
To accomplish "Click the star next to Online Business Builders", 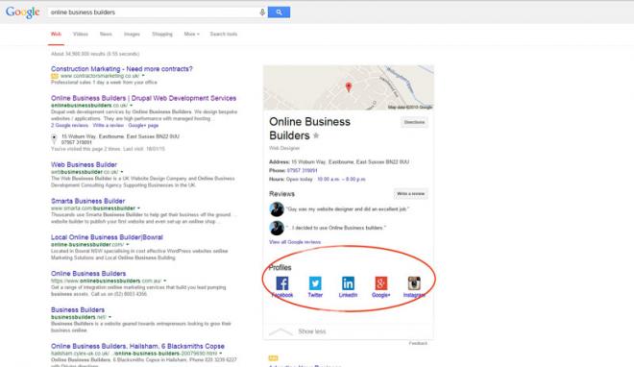I will click(x=316, y=135).
